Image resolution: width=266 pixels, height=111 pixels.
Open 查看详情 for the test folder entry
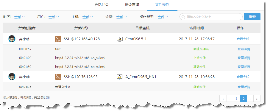[244, 49]
